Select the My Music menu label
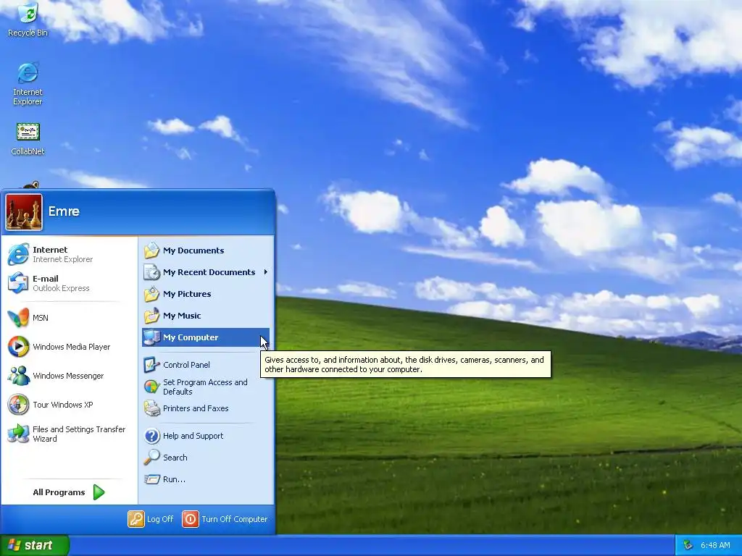This screenshot has height=556, width=742. click(x=182, y=316)
